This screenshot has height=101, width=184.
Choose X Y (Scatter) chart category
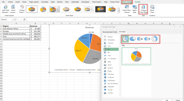pos(111,59)
